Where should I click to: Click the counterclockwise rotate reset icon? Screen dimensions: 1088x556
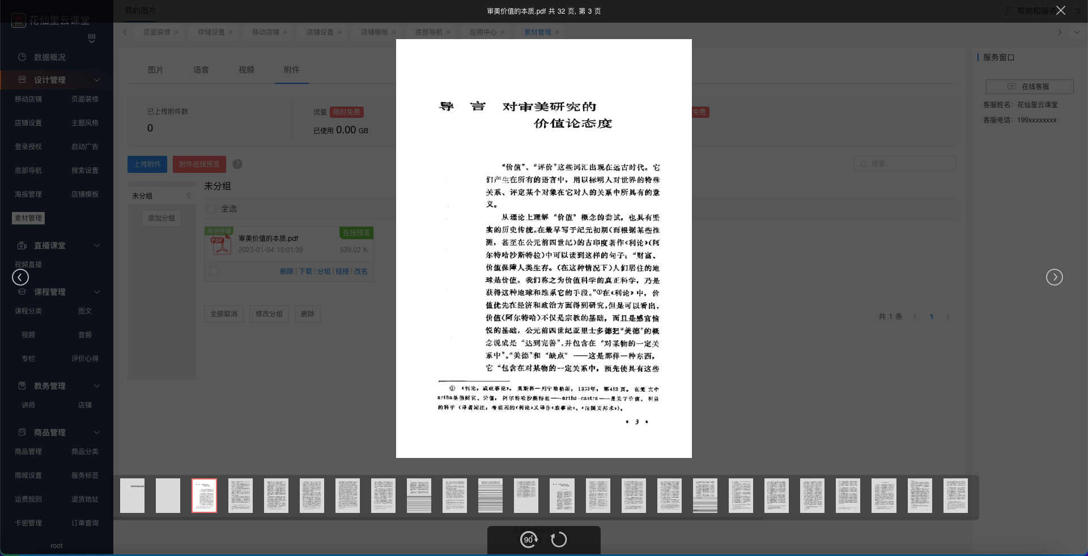559,540
